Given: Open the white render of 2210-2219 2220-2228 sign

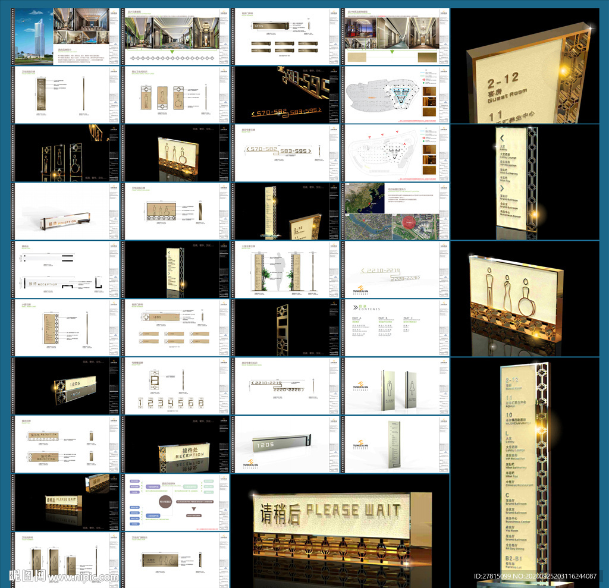Looking at the screenshot, I should (x=396, y=269).
